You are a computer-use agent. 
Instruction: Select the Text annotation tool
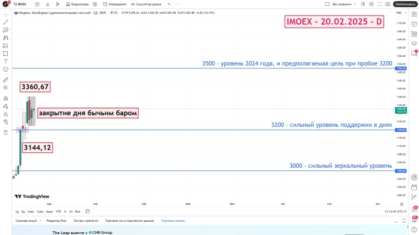tap(6, 61)
